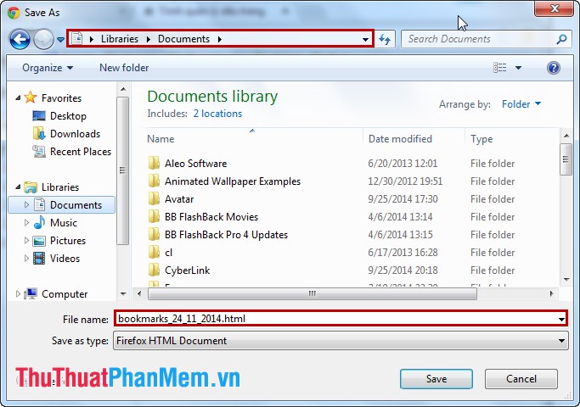580x407 pixels.
Task: Click the file list scroll left arrow
Action: click(139, 293)
